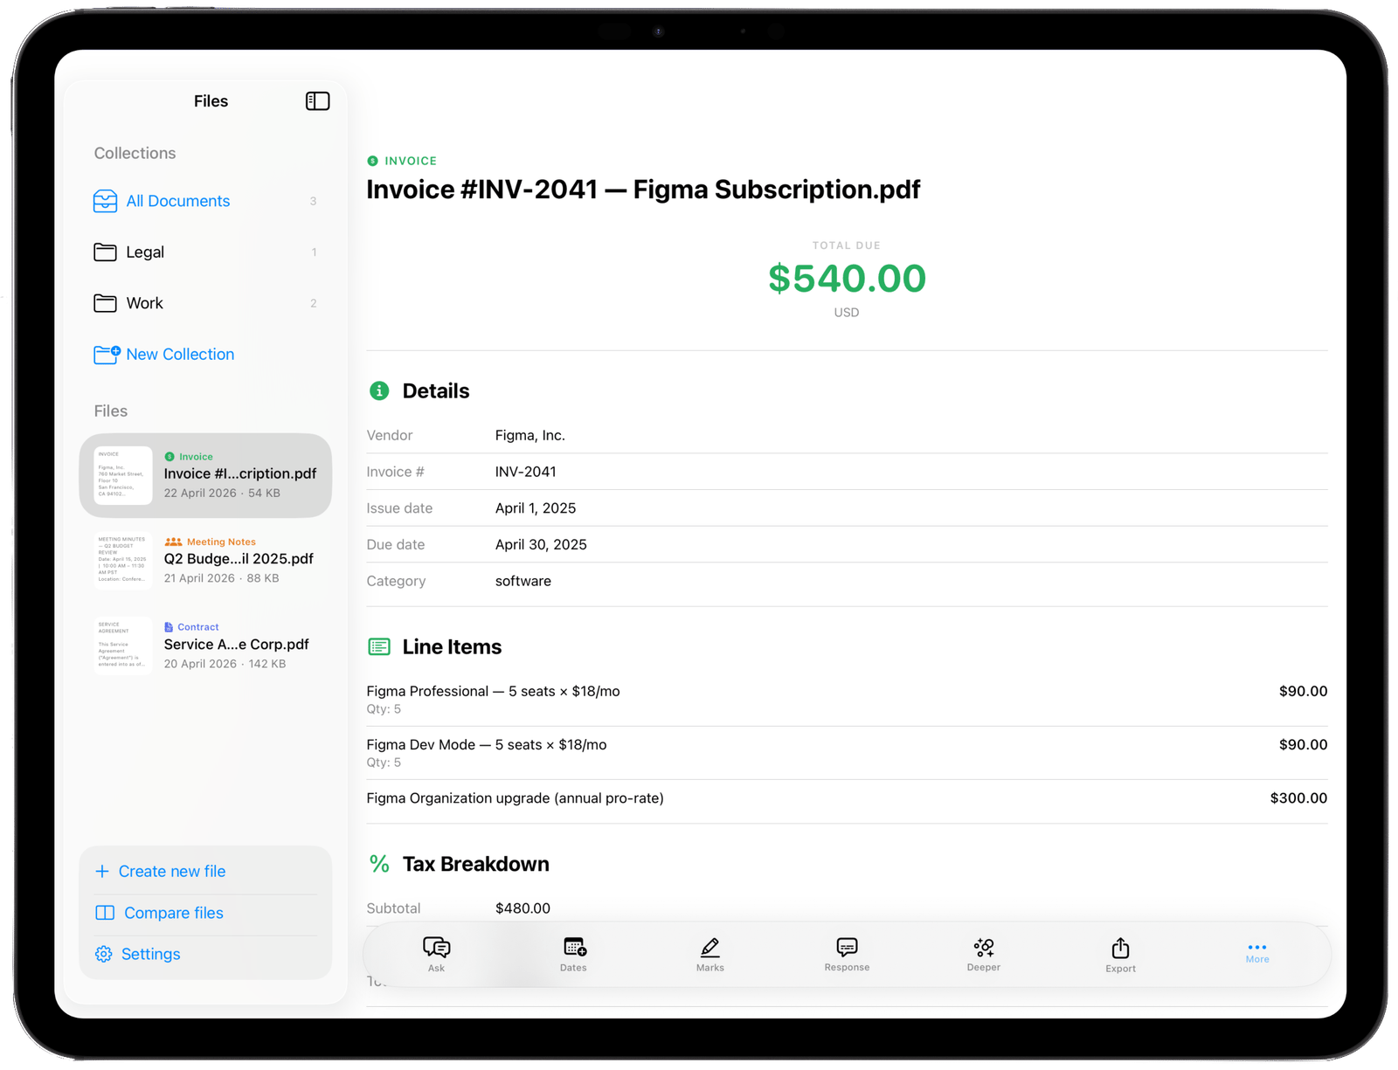The image size is (1398, 1070).
Task: Click the Line Items list icon
Action: coord(379,647)
